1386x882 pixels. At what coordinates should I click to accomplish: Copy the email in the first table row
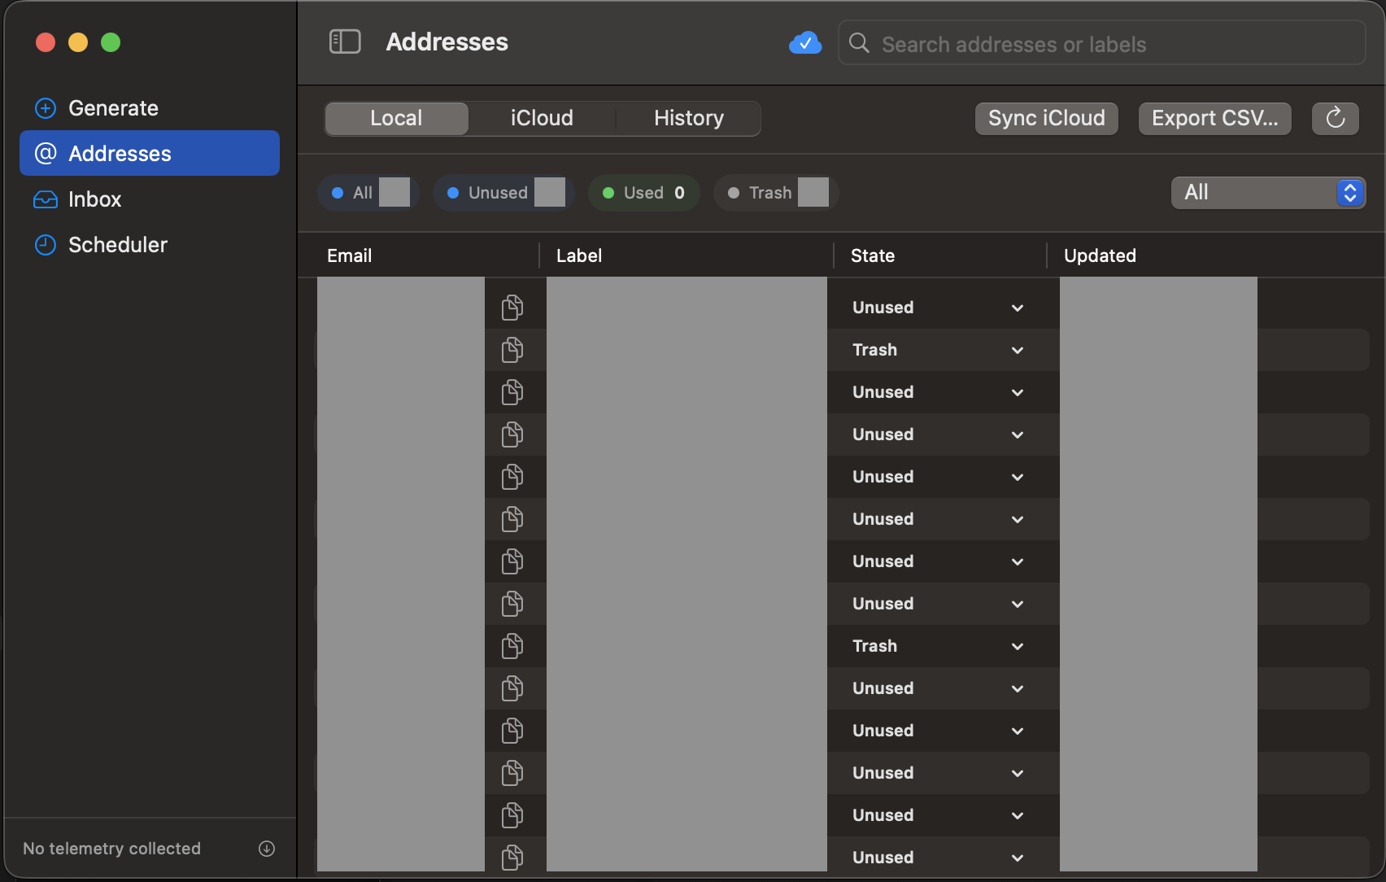pos(512,308)
